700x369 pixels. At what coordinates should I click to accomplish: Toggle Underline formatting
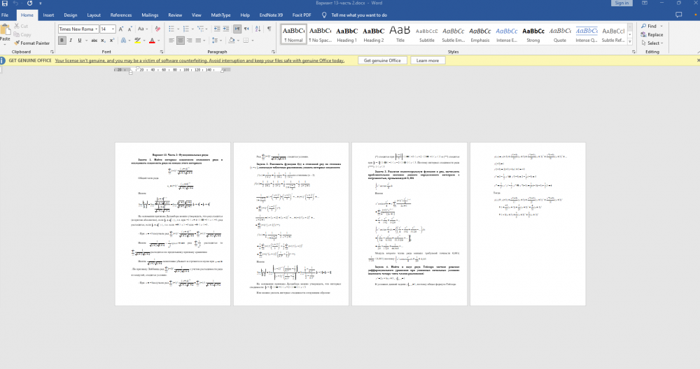(x=80, y=41)
